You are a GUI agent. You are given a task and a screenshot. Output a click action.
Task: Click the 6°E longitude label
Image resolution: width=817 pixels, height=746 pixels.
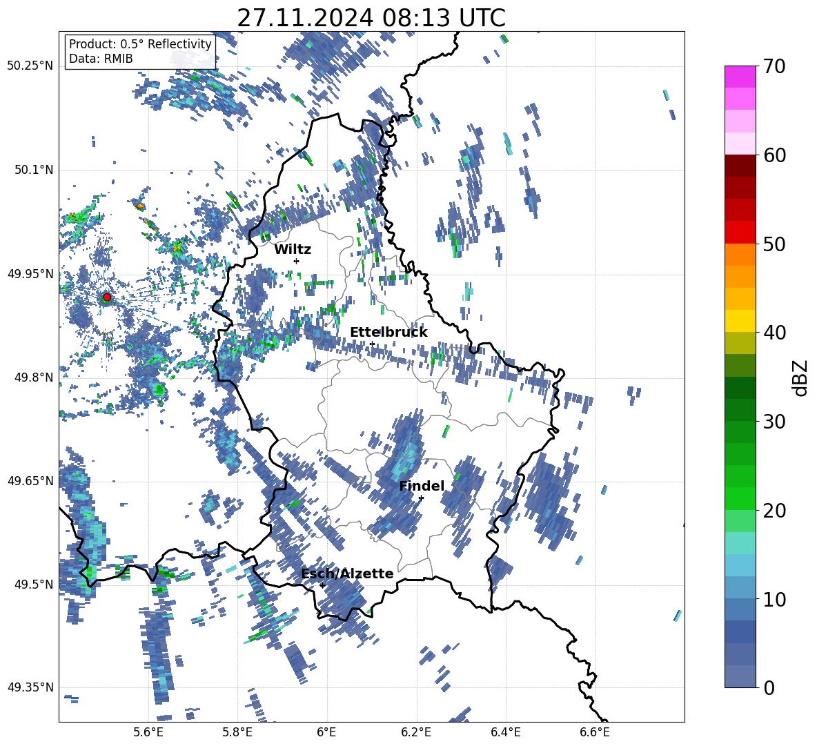pos(326,732)
